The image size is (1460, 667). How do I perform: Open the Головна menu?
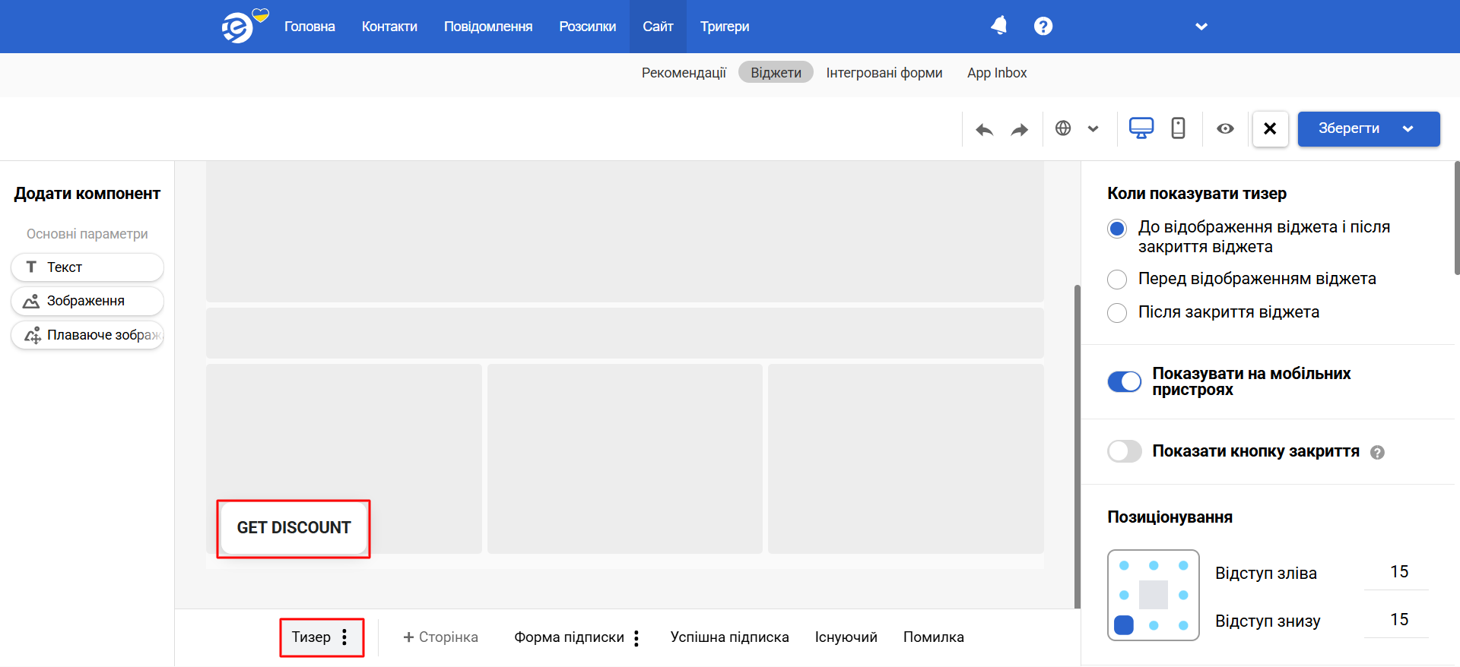(x=309, y=27)
